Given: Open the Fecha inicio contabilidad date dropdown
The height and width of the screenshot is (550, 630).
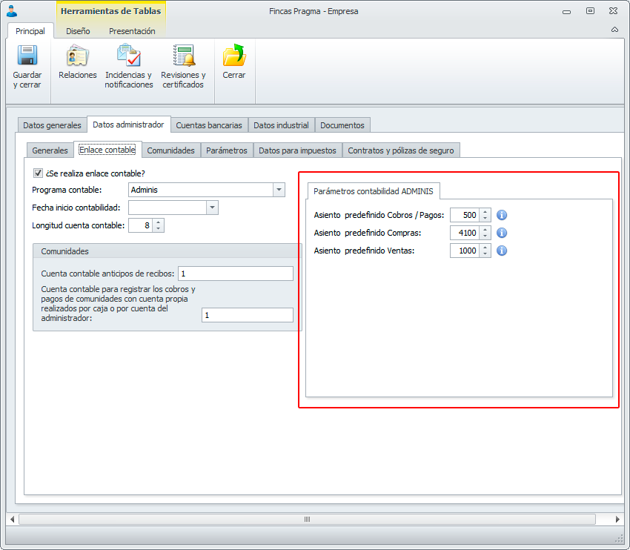Looking at the screenshot, I should [212, 208].
